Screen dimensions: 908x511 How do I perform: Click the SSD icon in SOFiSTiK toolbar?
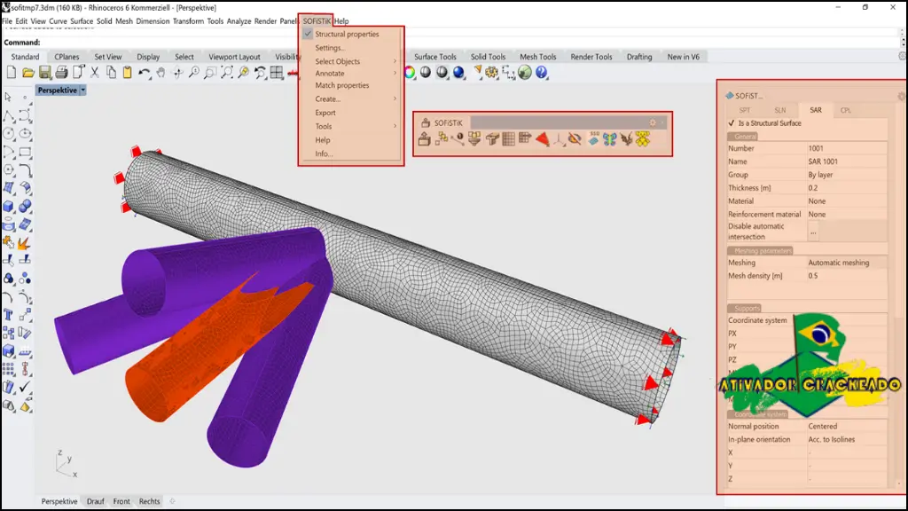click(594, 139)
